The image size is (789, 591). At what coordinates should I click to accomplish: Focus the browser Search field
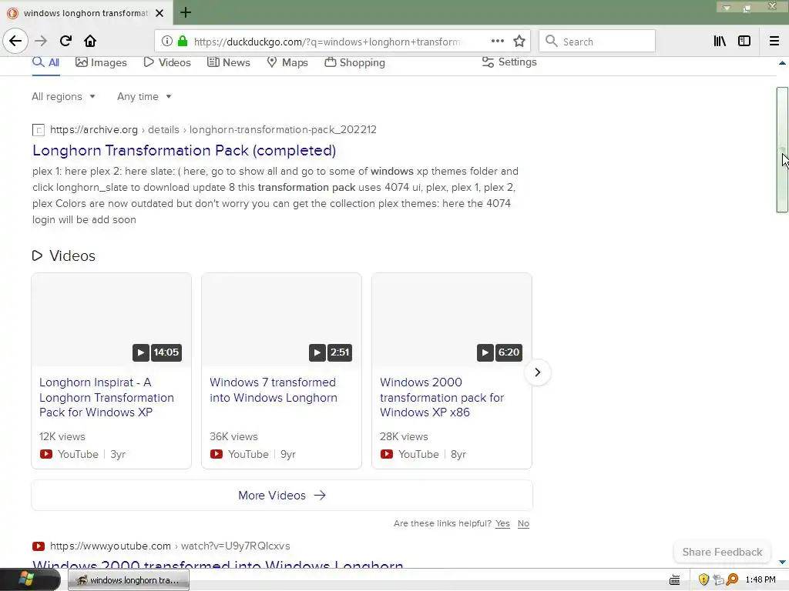coord(597,42)
